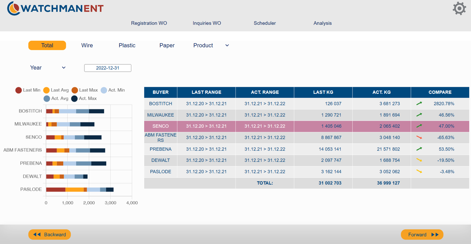This screenshot has width=471, height=244.
Task: Toggle the Act. Avg legend series
Action: pyautogui.click(x=56, y=98)
